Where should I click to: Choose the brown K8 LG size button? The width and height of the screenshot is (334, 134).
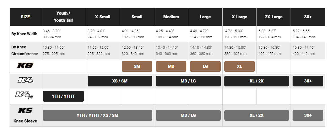[205, 66]
